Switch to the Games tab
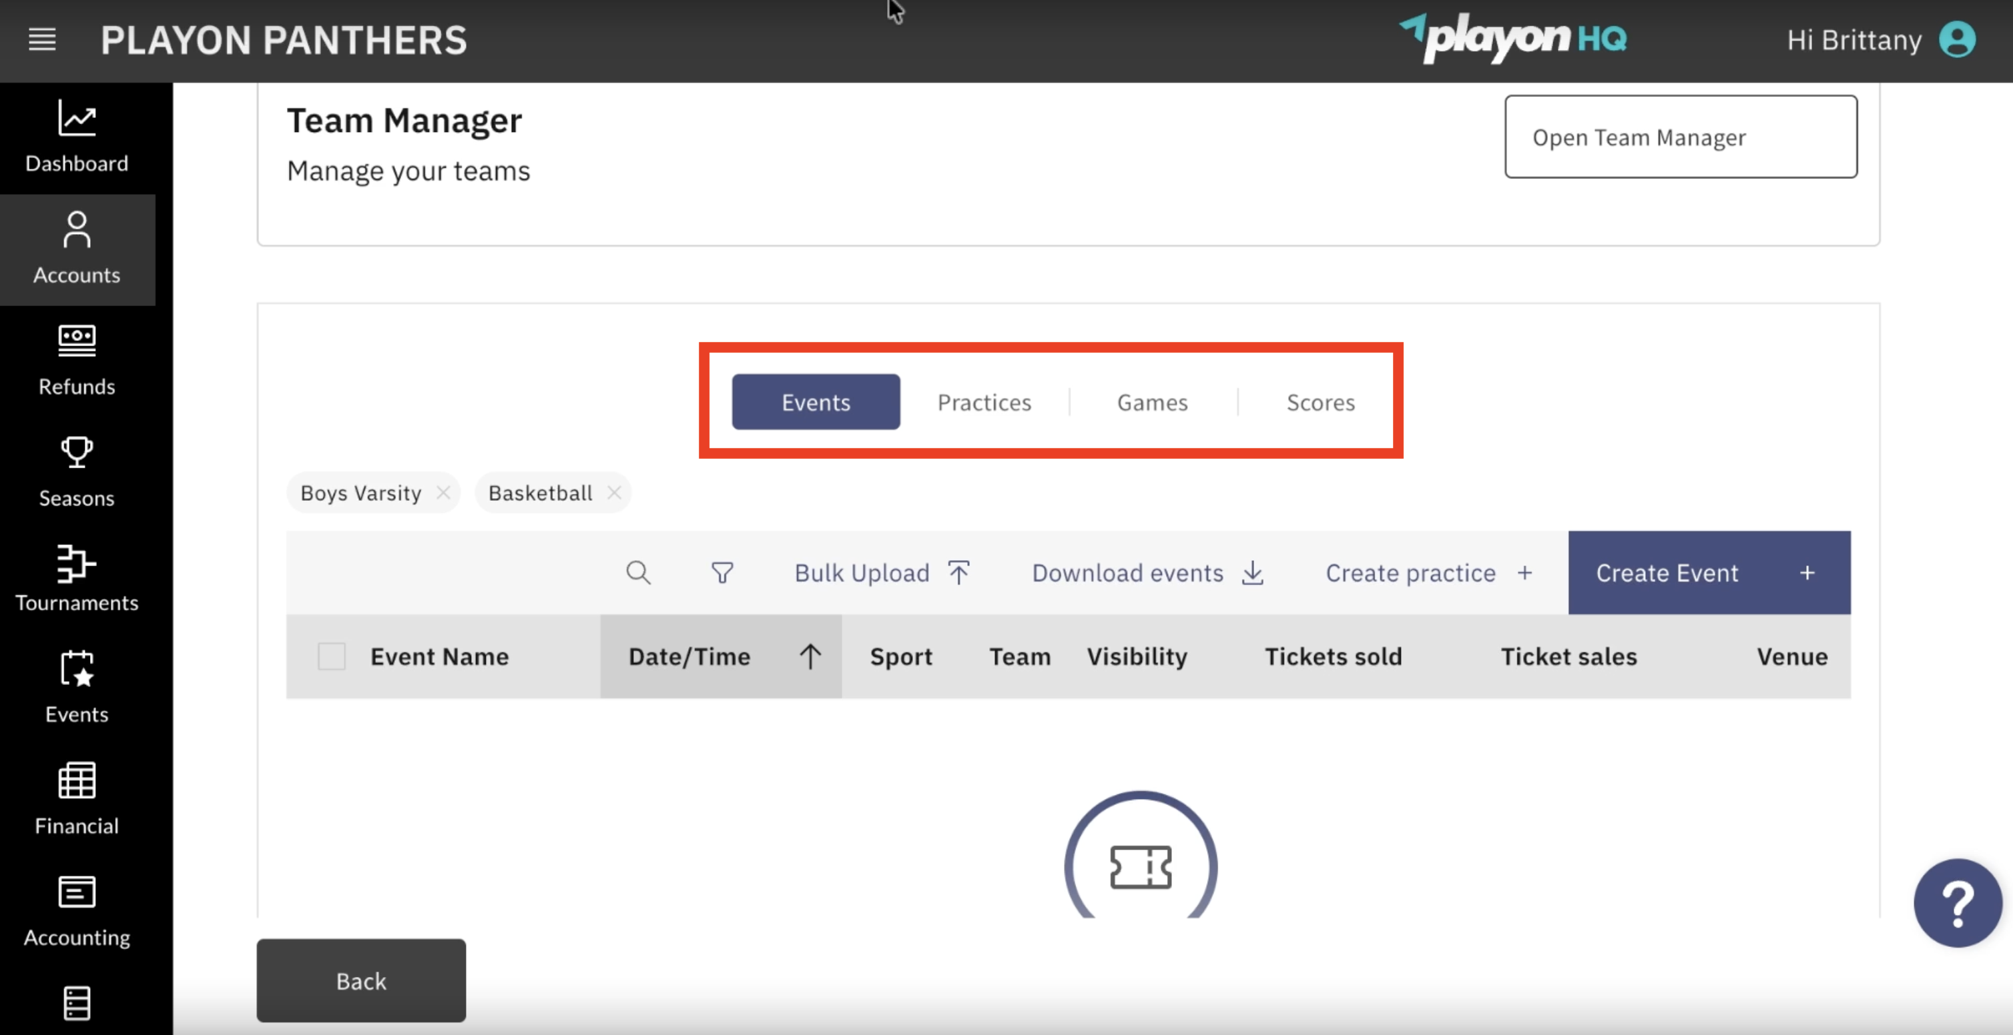 click(x=1153, y=402)
